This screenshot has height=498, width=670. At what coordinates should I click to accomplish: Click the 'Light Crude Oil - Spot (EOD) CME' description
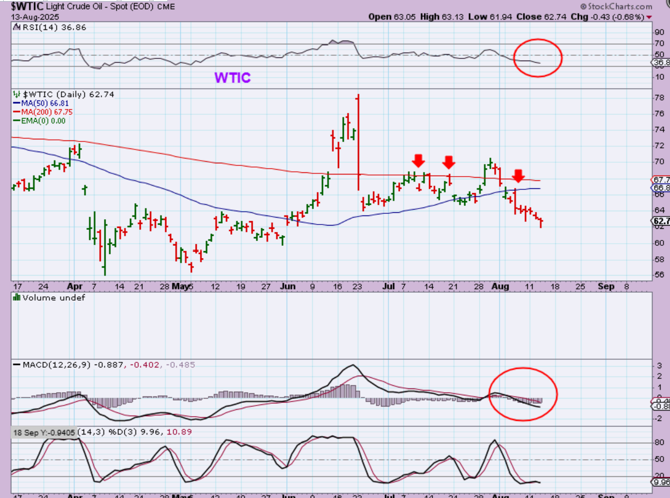coord(110,7)
